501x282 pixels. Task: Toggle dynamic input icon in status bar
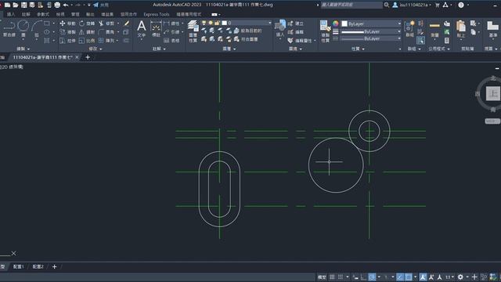coord(355,277)
